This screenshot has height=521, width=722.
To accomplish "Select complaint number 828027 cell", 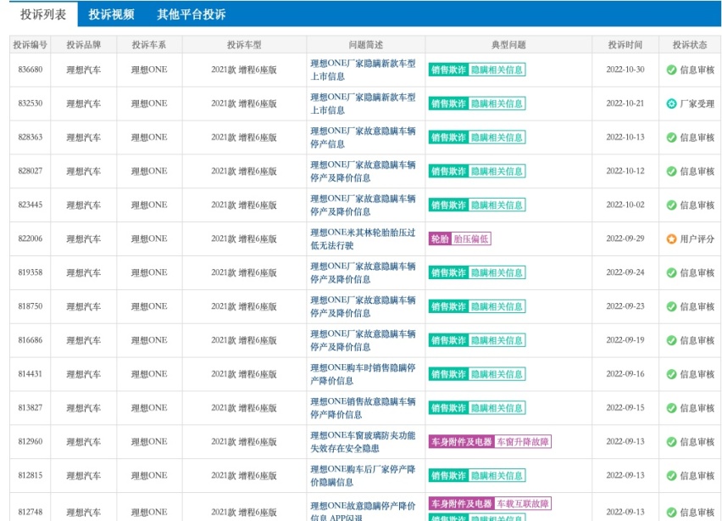I will (x=30, y=171).
